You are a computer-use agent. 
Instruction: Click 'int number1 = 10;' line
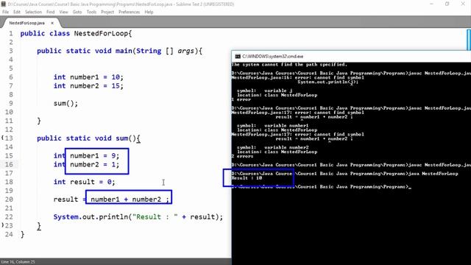(88, 77)
